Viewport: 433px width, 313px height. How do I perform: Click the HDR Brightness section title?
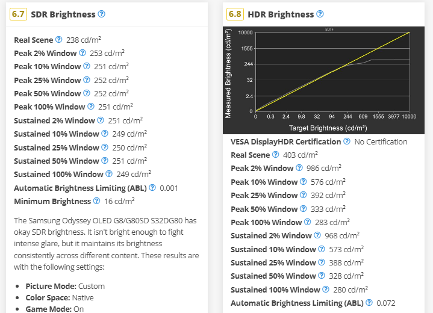281,14
